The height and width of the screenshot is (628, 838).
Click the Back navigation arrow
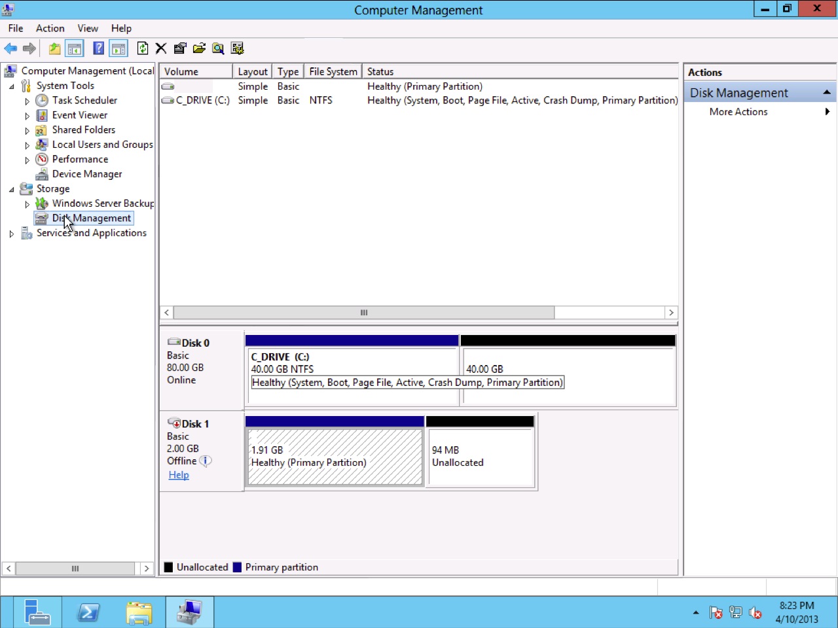pyautogui.click(x=10, y=48)
